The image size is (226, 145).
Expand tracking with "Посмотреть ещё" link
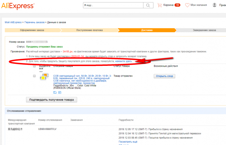pos(128,142)
